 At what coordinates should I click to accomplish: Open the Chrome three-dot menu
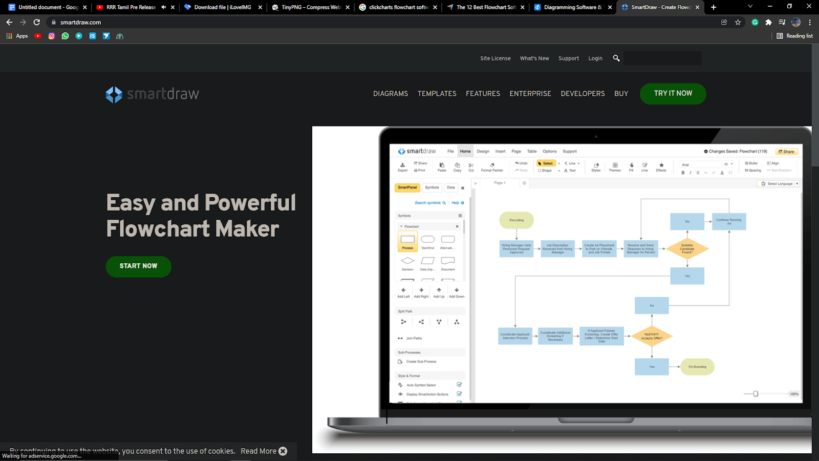pos(810,22)
